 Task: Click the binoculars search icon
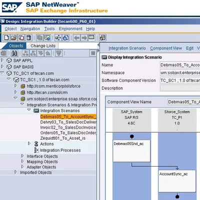pyautogui.click(x=14, y=53)
